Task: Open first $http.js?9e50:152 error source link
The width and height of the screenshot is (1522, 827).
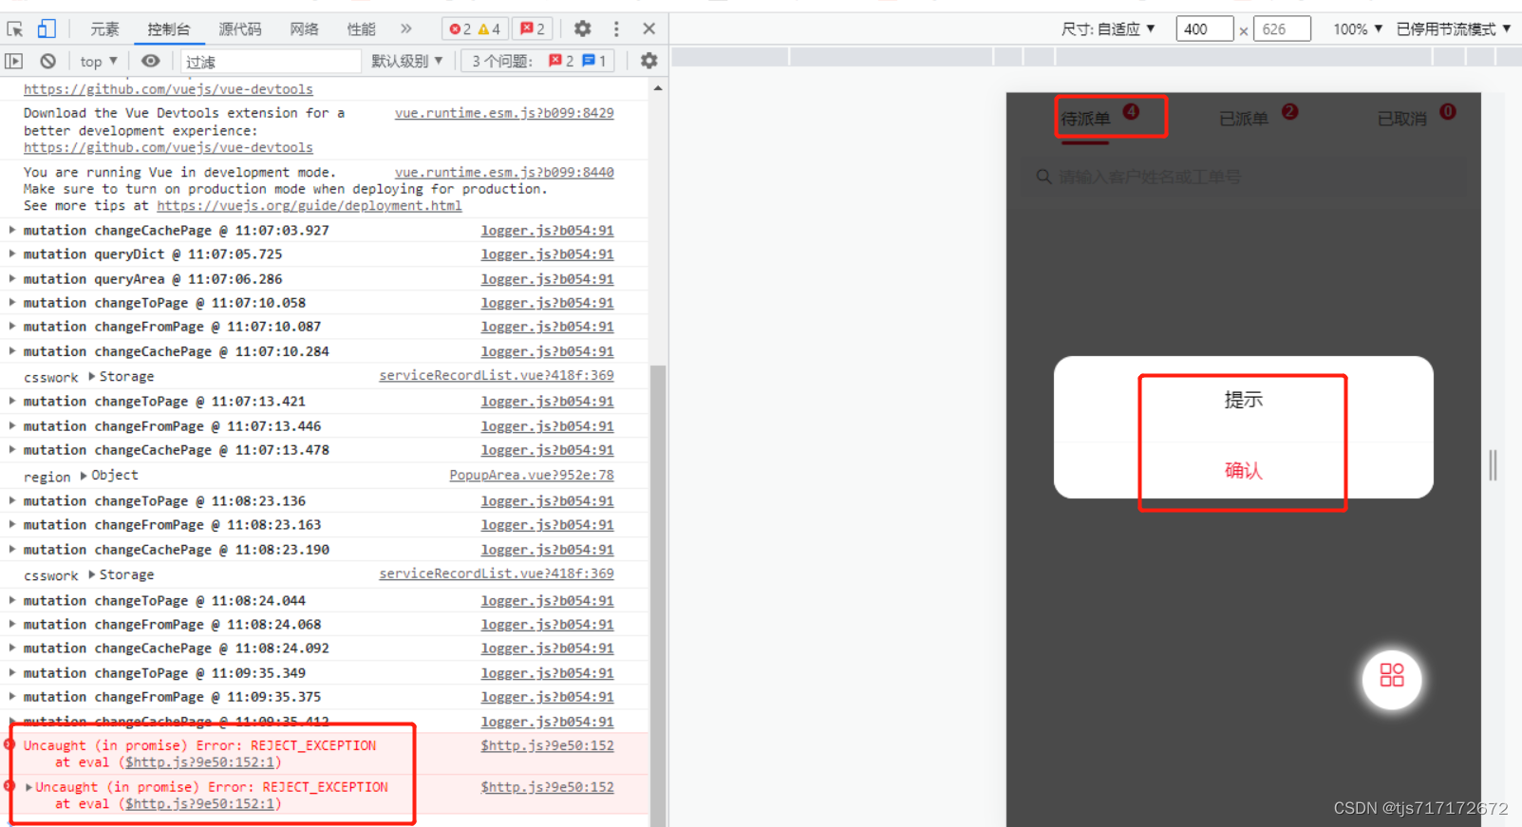Action: pos(548,746)
